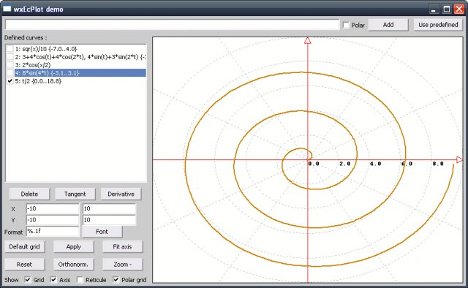The image size is (468, 288).
Task: Uncheck curve 5: t/2 checkbox
Action: (x=10, y=81)
